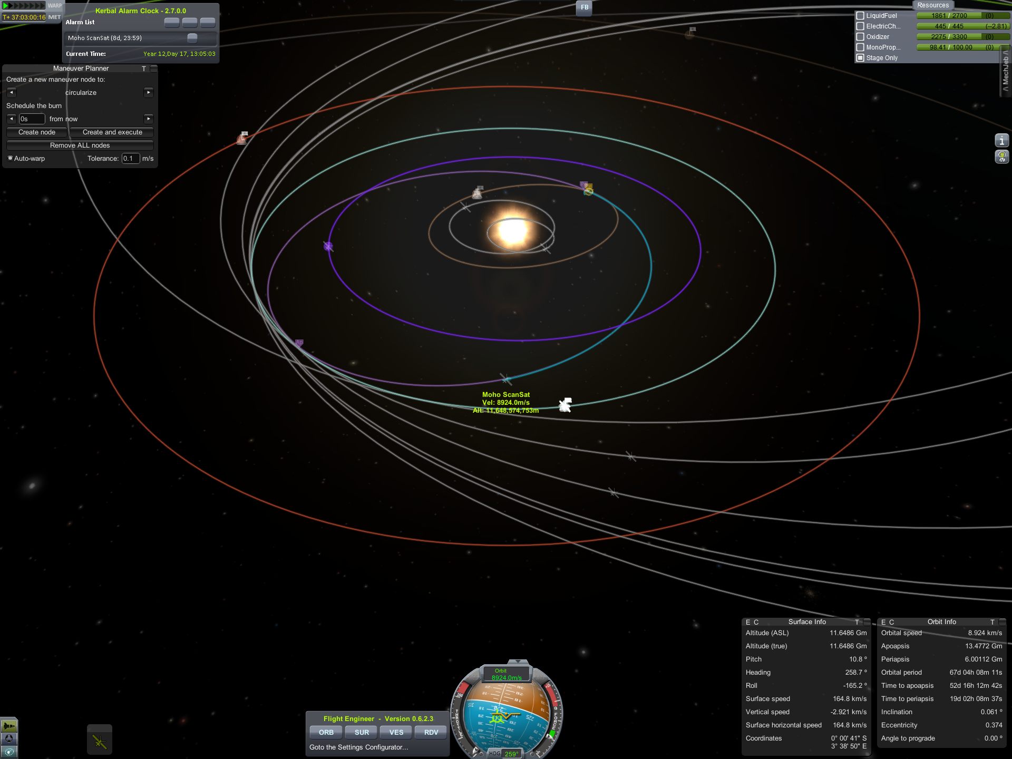
Task: Click the green time warp play arrow
Action: pyautogui.click(x=5, y=6)
